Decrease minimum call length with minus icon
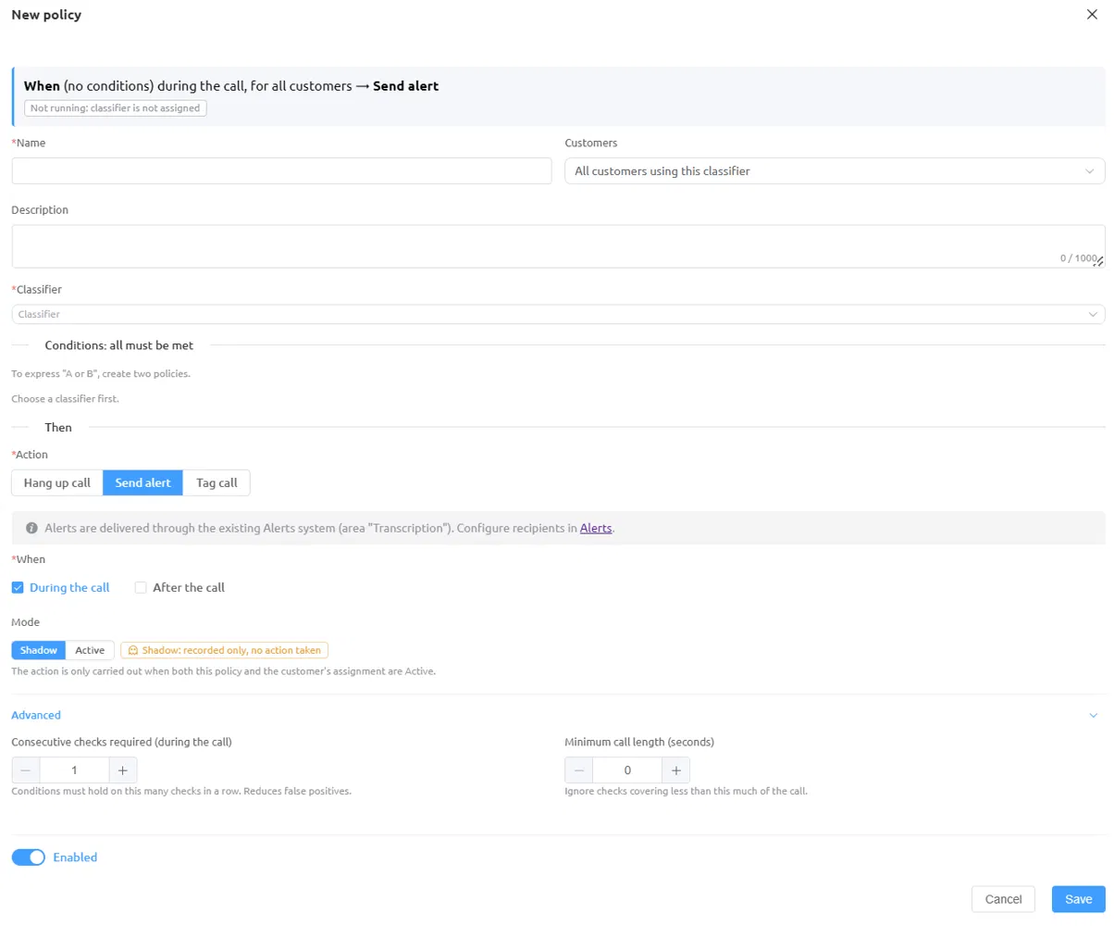Screen dimensions: 1114x926 tap(579, 770)
